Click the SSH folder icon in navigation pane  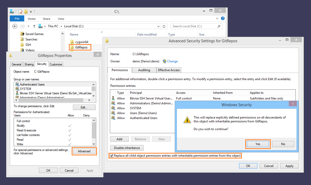pyautogui.click(x=22, y=45)
